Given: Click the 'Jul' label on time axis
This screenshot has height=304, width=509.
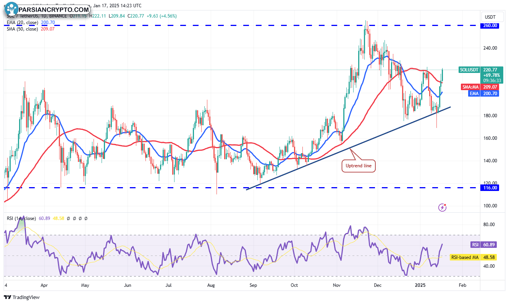Looking at the screenshot, I should coord(169,285).
